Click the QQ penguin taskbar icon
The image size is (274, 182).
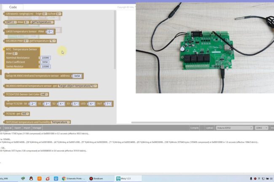click(31, 179)
